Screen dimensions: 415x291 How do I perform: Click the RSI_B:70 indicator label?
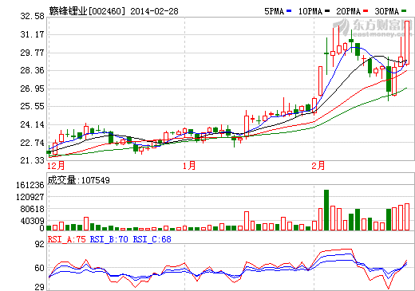[109, 239]
